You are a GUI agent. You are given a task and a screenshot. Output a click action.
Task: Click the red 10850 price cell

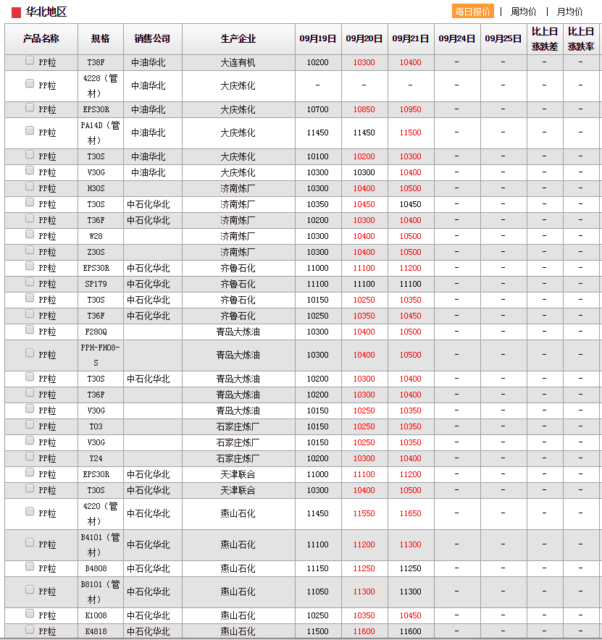[x=364, y=109]
